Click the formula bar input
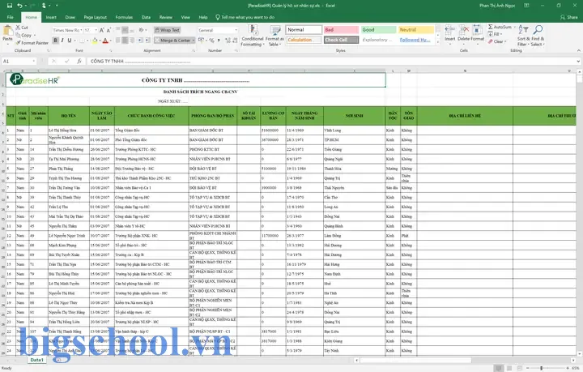 click(331, 61)
